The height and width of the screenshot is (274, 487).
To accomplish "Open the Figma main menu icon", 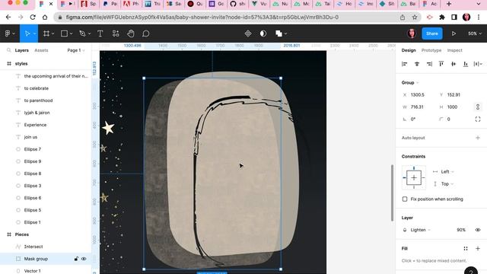I will point(8,33).
